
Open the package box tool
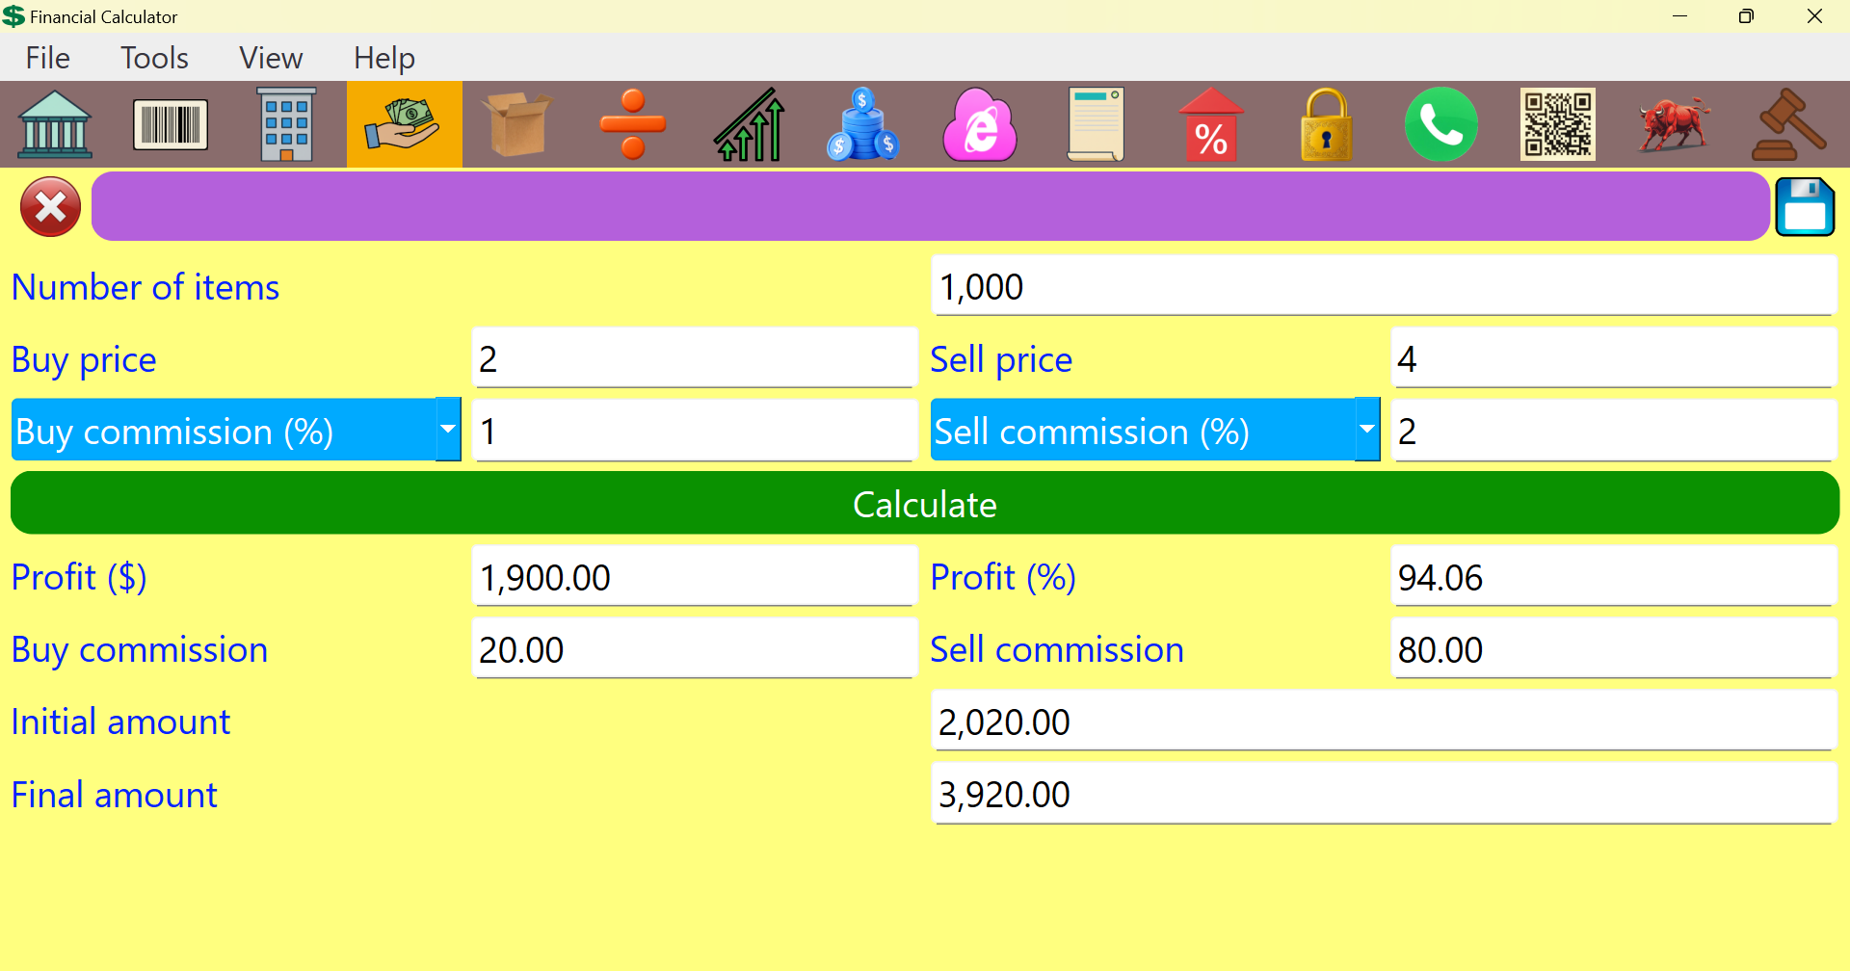coord(517,123)
